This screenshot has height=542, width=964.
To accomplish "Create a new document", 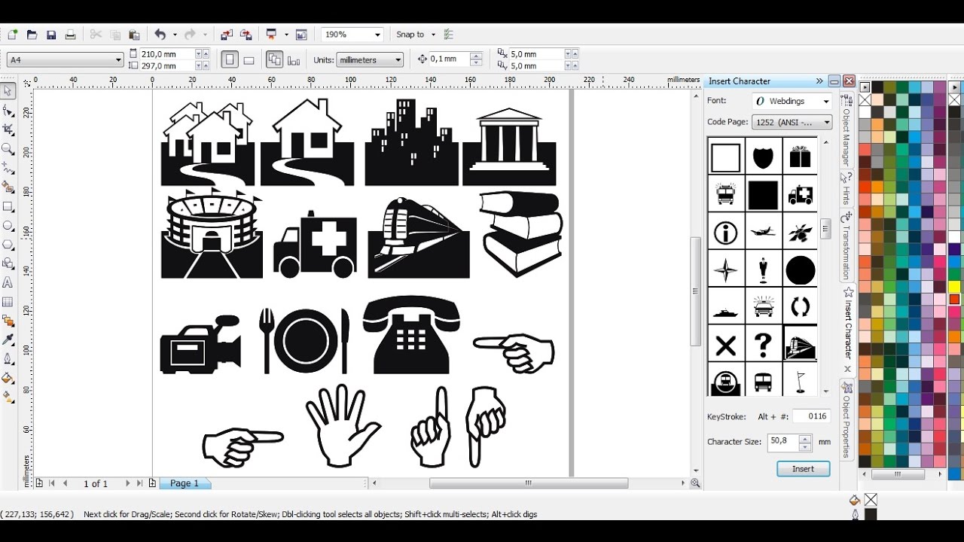I will pos(12,35).
